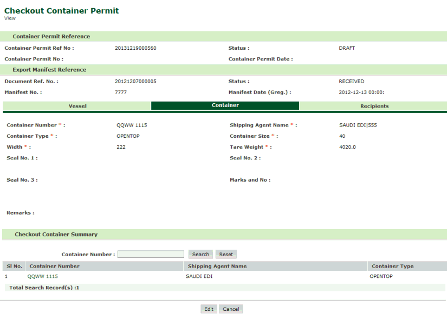Viewport: 447px width, 314px height.
Task: Click Container Type column header in table
Action: point(392,266)
